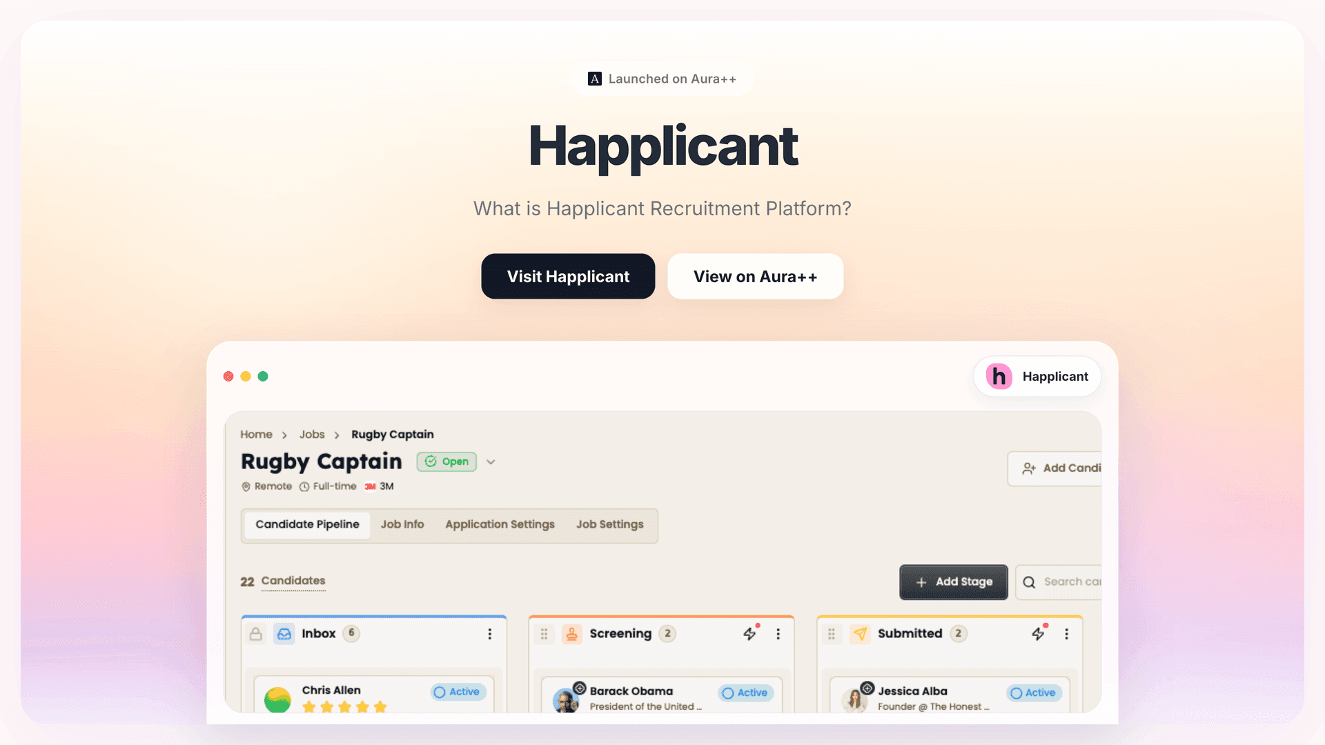This screenshot has width=1325, height=745.
Task: Click 'What is Happlicant Recruitment Platform?' subtitle
Action: point(662,209)
